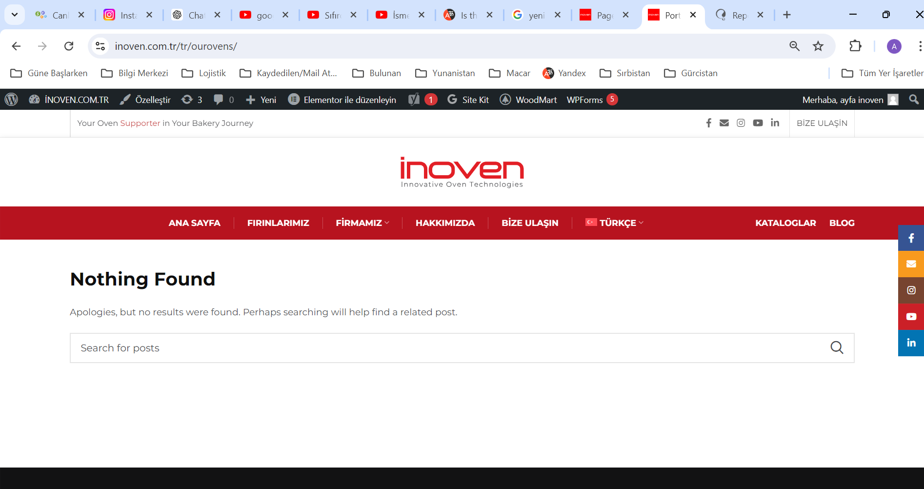Open a new browser tab
This screenshot has width=924, height=489.
pyautogui.click(x=787, y=15)
